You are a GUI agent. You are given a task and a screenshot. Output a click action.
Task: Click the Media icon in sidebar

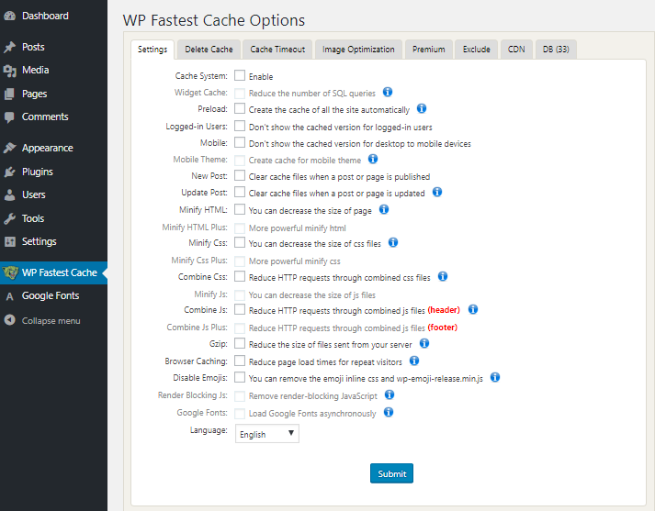(x=9, y=71)
